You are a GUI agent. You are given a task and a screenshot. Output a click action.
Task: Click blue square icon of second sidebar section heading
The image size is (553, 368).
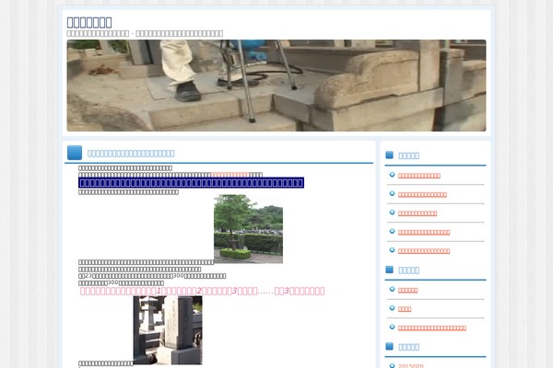coord(389,270)
